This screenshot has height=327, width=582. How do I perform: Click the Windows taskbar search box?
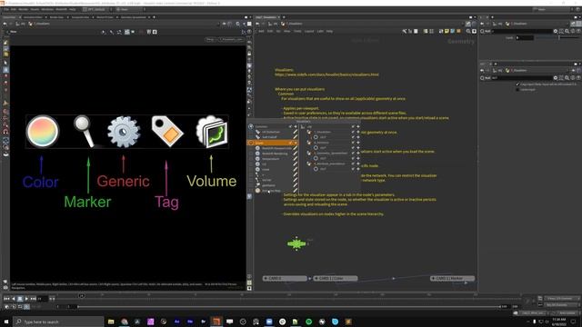click(58, 322)
